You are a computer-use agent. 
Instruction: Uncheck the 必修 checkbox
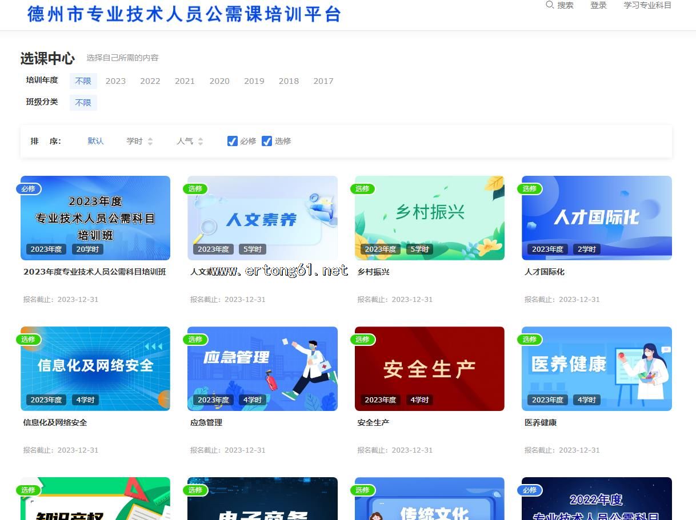coord(233,141)
